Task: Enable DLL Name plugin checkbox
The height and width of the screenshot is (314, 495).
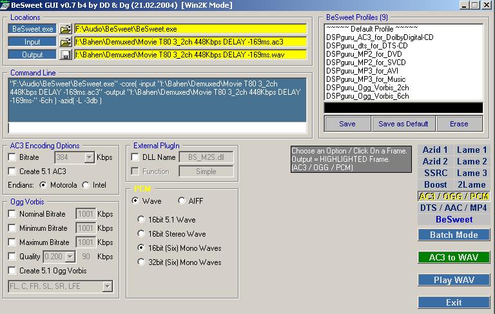Action: pyautogui.click(x=135, y=157)
